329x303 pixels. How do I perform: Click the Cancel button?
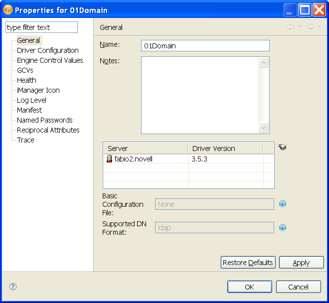pyautogui.click(x=299, y=287)
